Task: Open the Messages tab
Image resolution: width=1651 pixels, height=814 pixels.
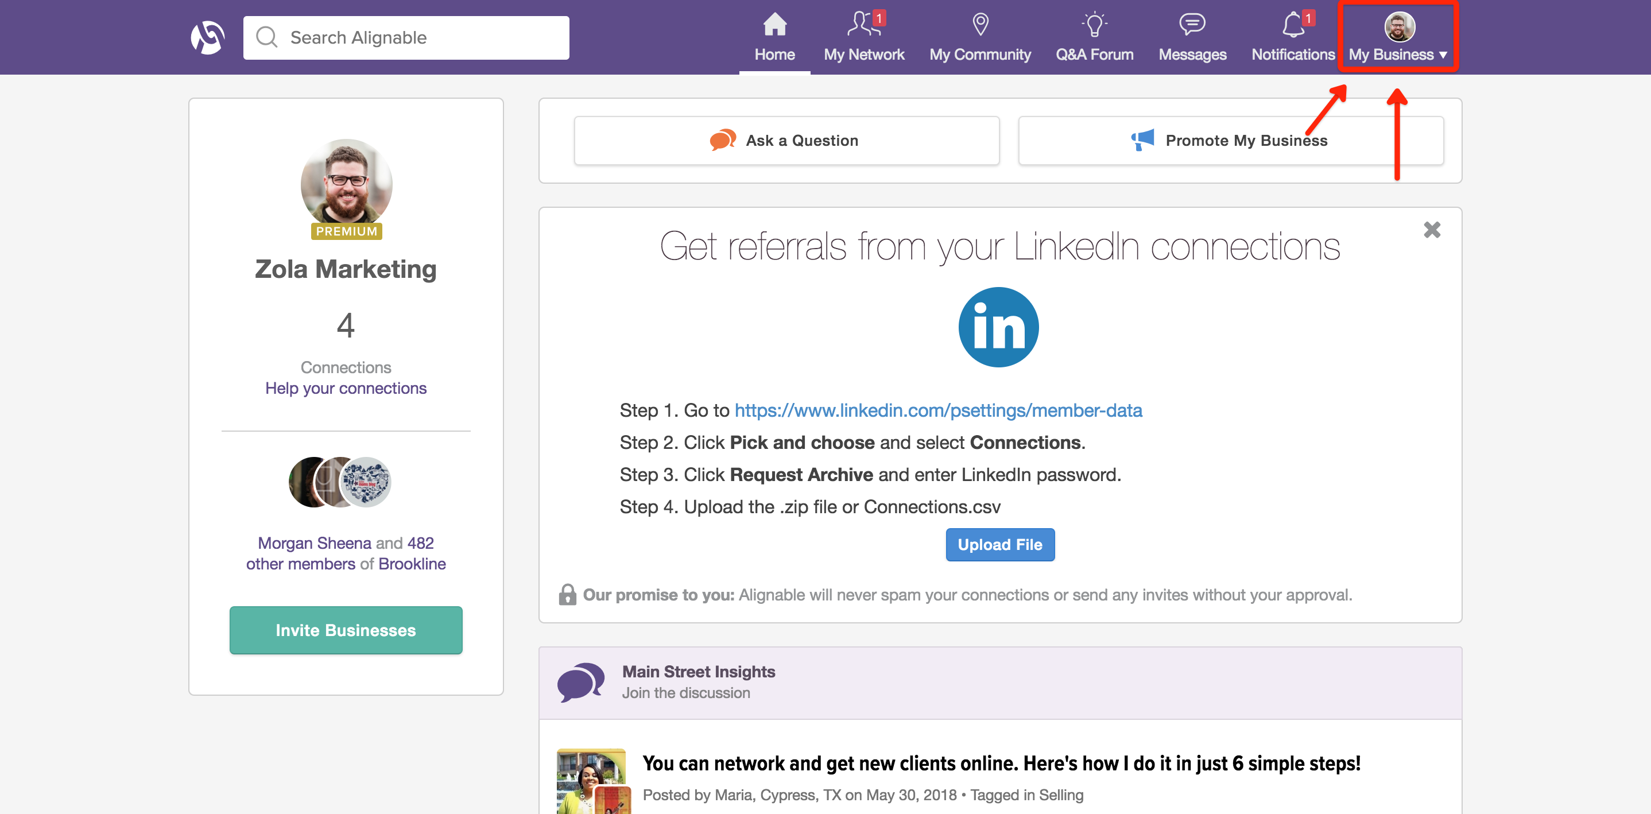Action: click(1192, 38)
